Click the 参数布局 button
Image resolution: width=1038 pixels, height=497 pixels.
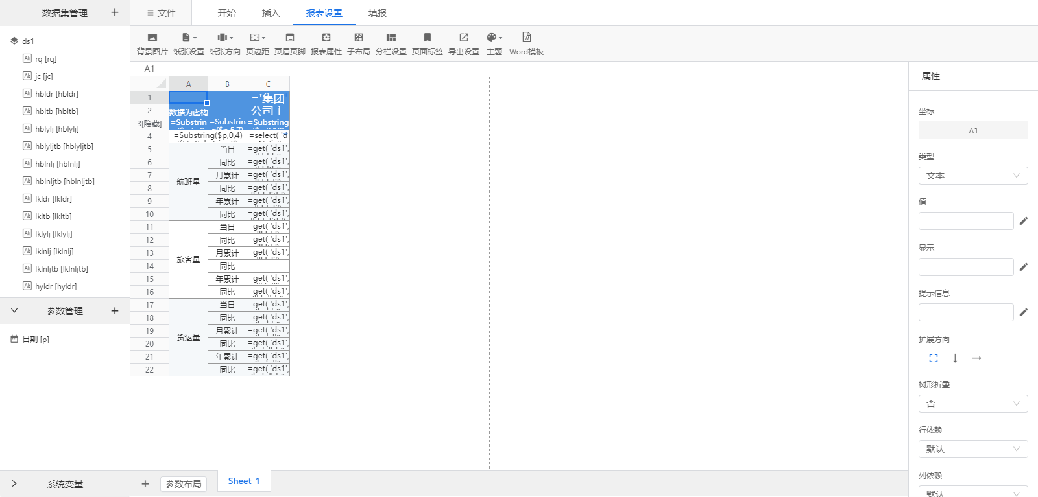click(183, 484)
